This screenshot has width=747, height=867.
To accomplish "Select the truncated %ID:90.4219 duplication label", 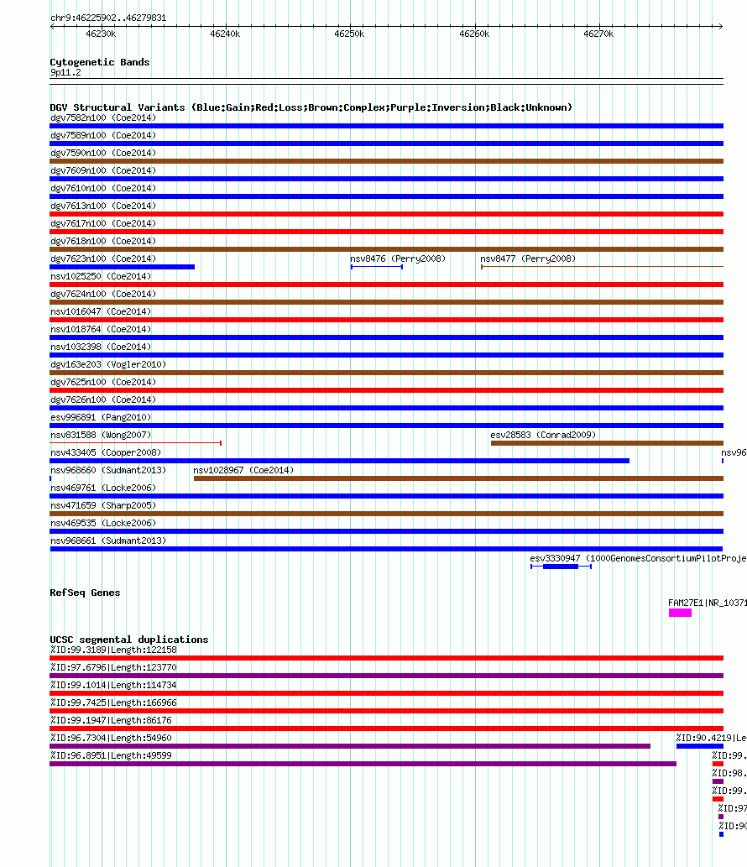I will pyautogui.click(x=711, y=738).
